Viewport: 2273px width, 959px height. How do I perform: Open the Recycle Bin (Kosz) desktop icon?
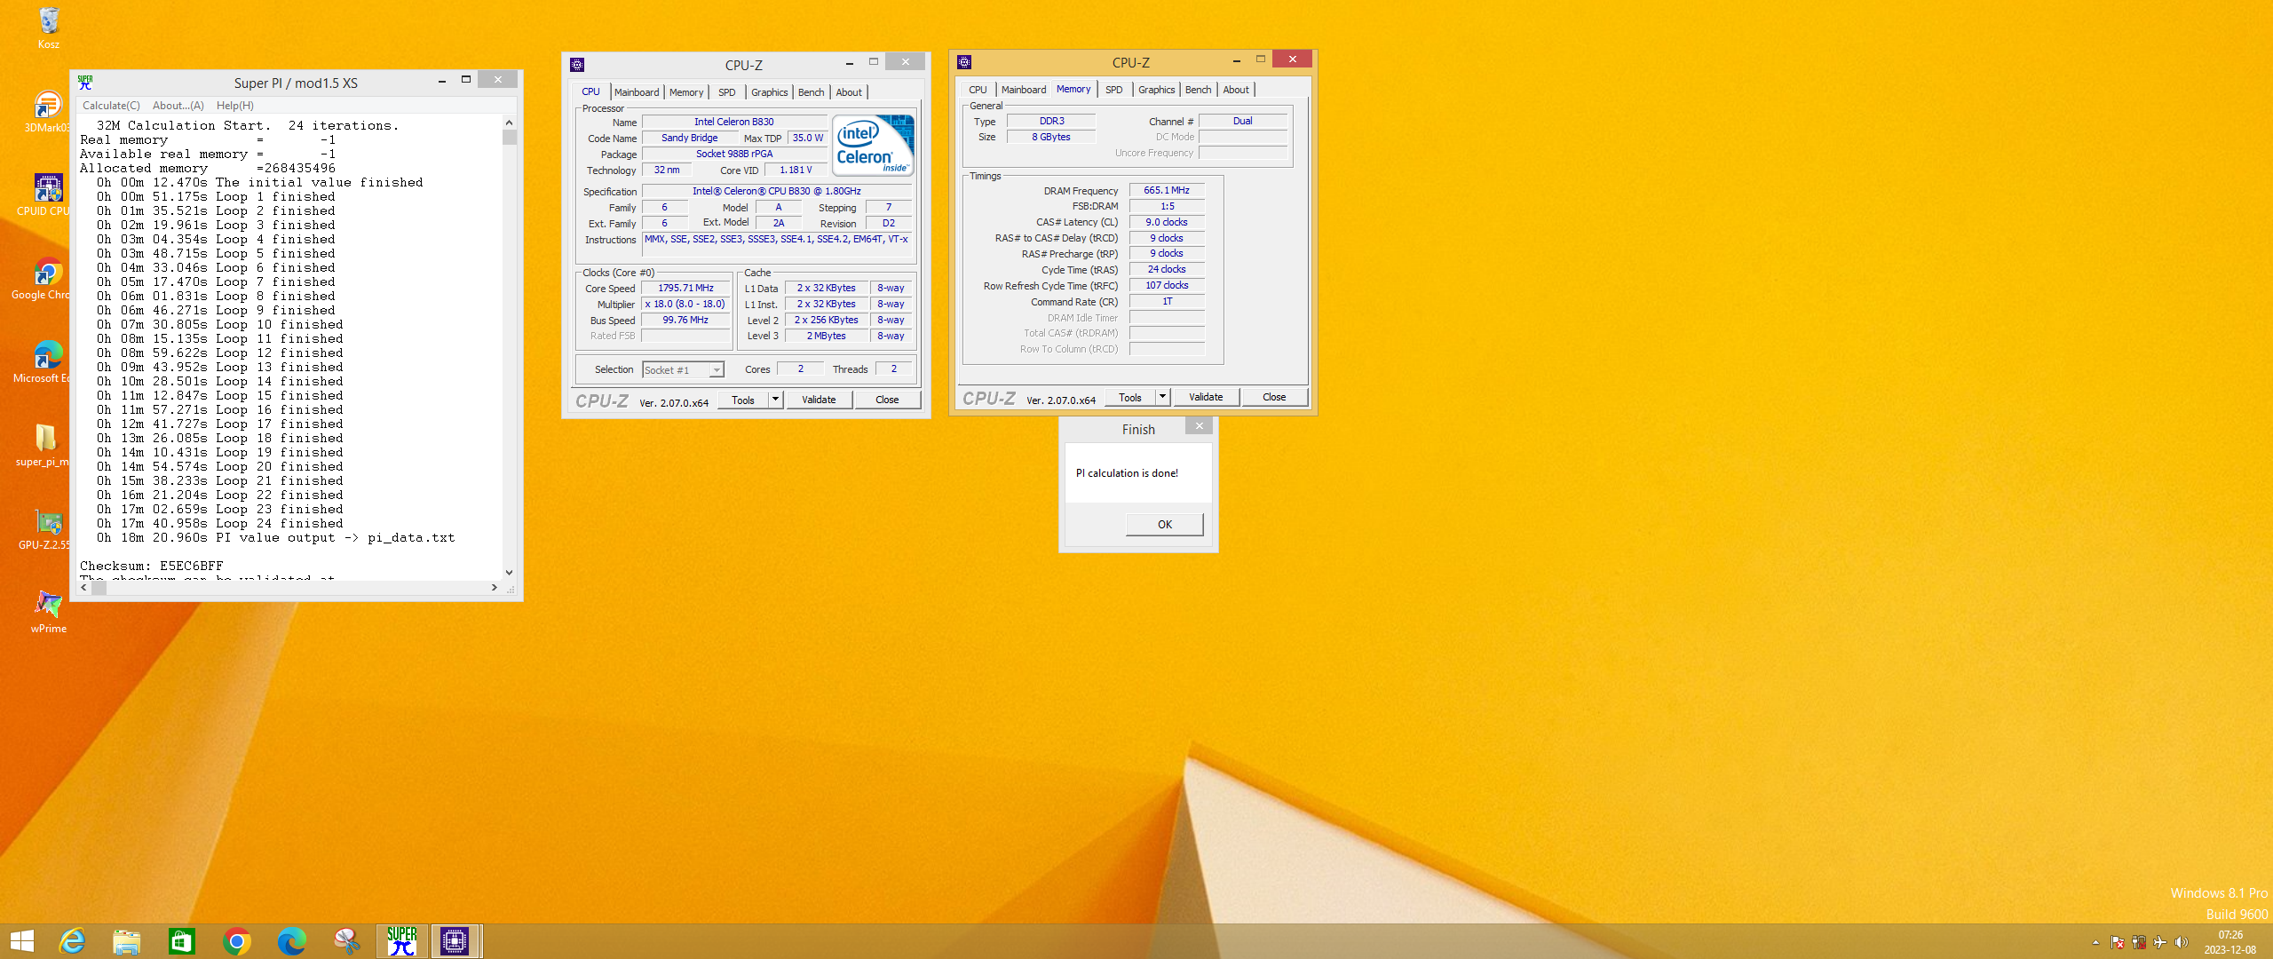tap(49, 27)
